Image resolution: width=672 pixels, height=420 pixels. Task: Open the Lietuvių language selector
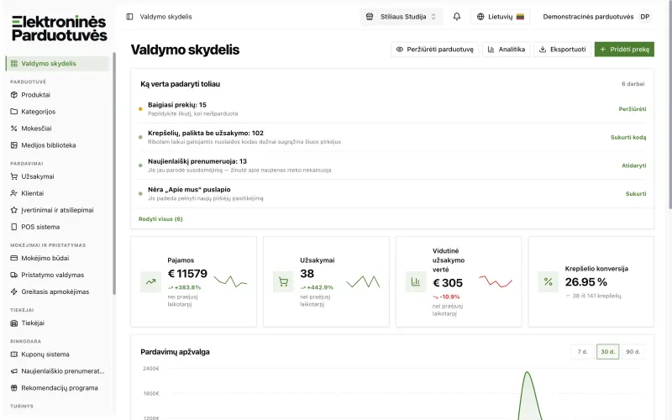[x=500, y=17]
